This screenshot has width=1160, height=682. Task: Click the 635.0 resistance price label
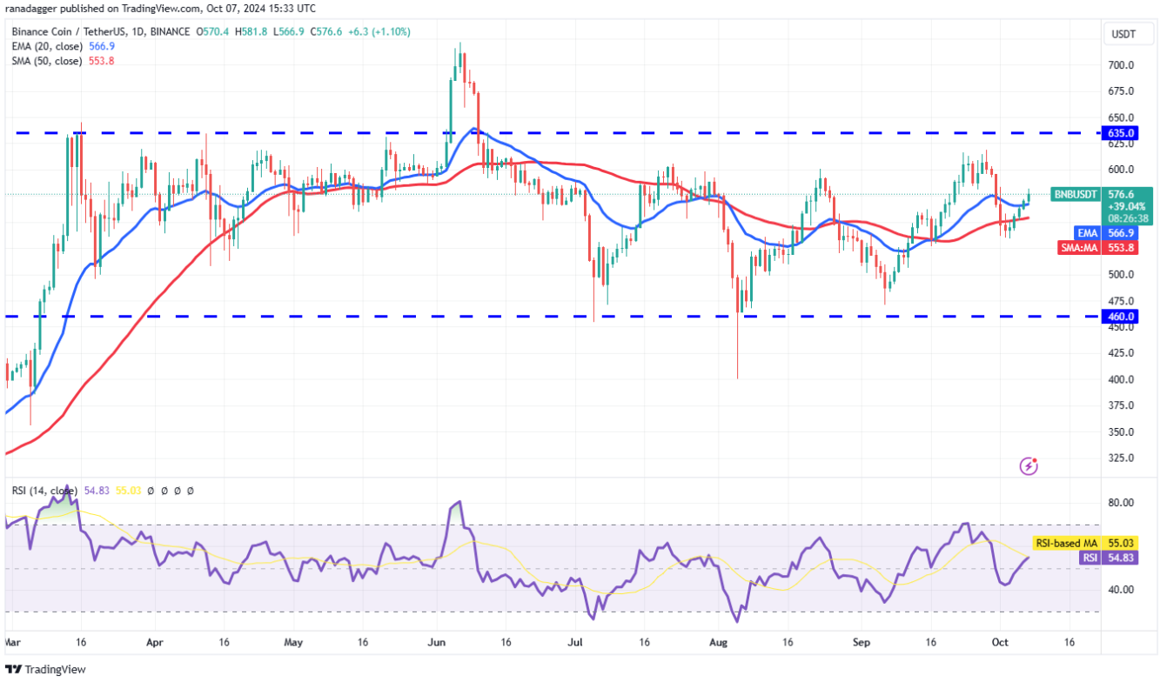pyautogui.click(x=1120, y=133)
